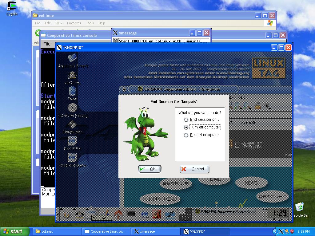Open the KNOPPIX desktop shortcut icon

point(72,144)
